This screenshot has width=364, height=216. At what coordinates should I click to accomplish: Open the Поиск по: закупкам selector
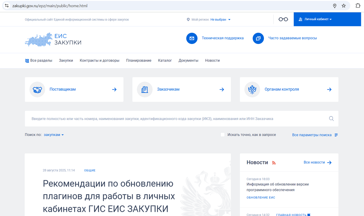[54, 135]
